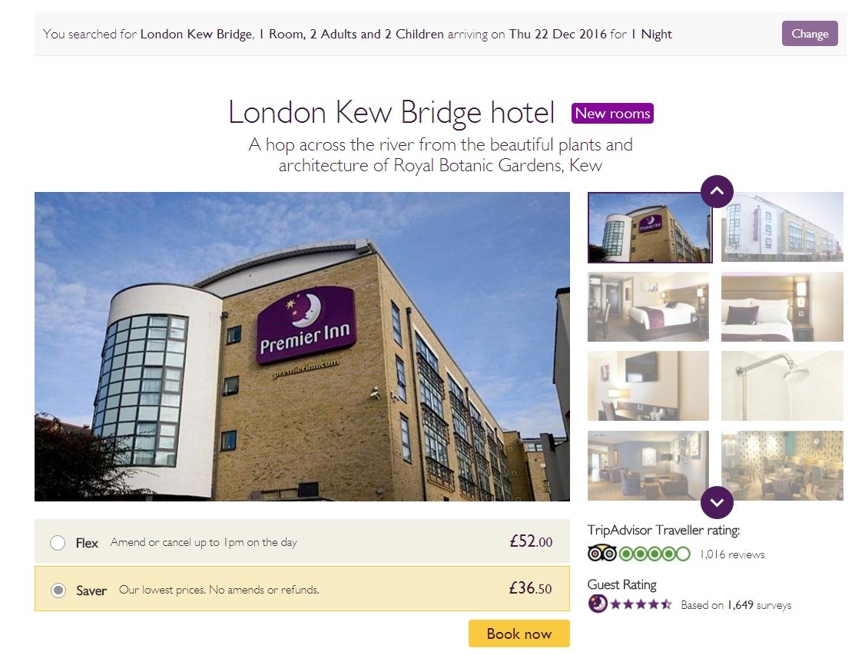The width and height of the screenshot is (865, 655).
Task: Click the green TripAdvisor rating circles
Action: [655, 553]
